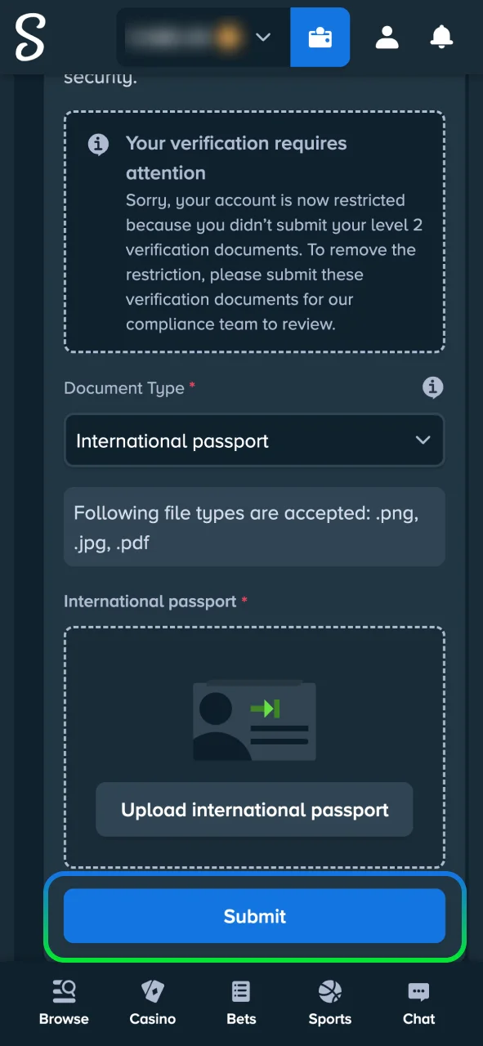Image resolution: width=483 pixels, height=1046 pixels.
Task: Click info icon on the verification alert
Action: pyautogui.click(x=98, y=144)
